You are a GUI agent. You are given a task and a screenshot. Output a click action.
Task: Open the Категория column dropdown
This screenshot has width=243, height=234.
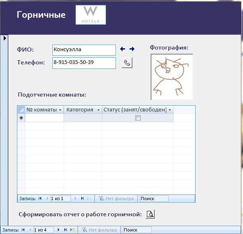[x=98, y=110]
